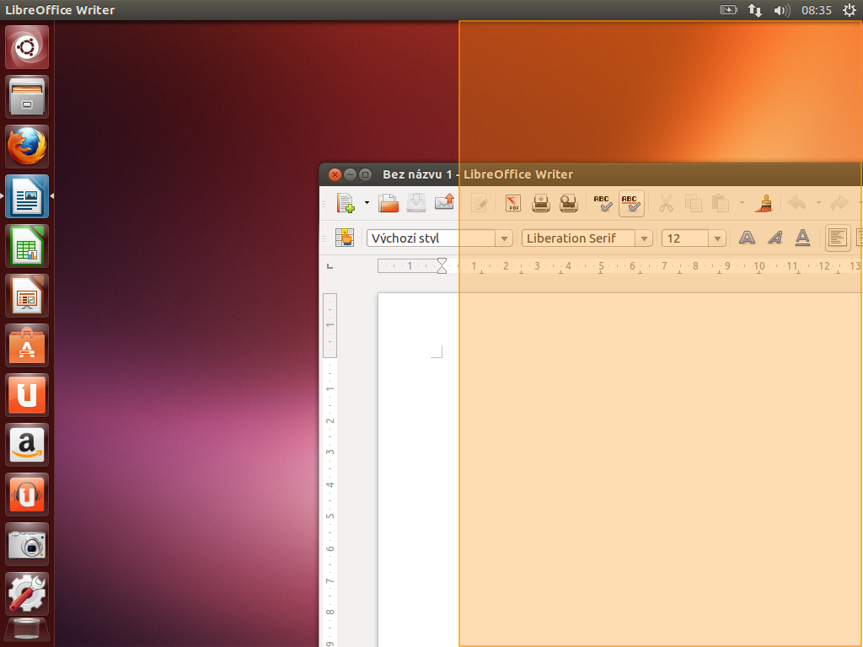
Task: Expand the Paste options dropdown arrow
Action: tap(742, 203)
